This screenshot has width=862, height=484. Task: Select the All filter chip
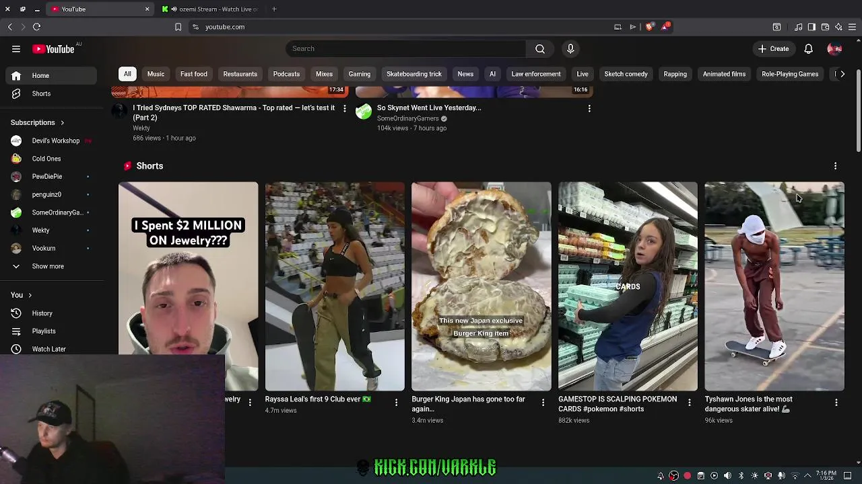pos(127,74)
